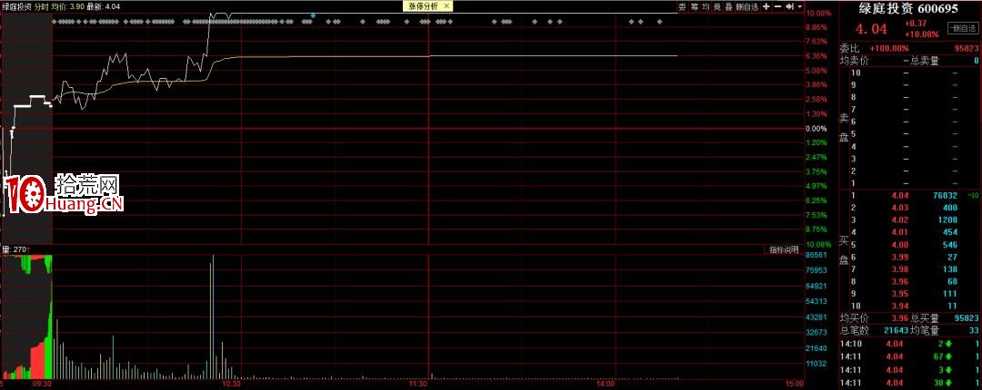The image size is (982, 390).
Task: Click buy level 5 price 4.00
Action: 899,244
